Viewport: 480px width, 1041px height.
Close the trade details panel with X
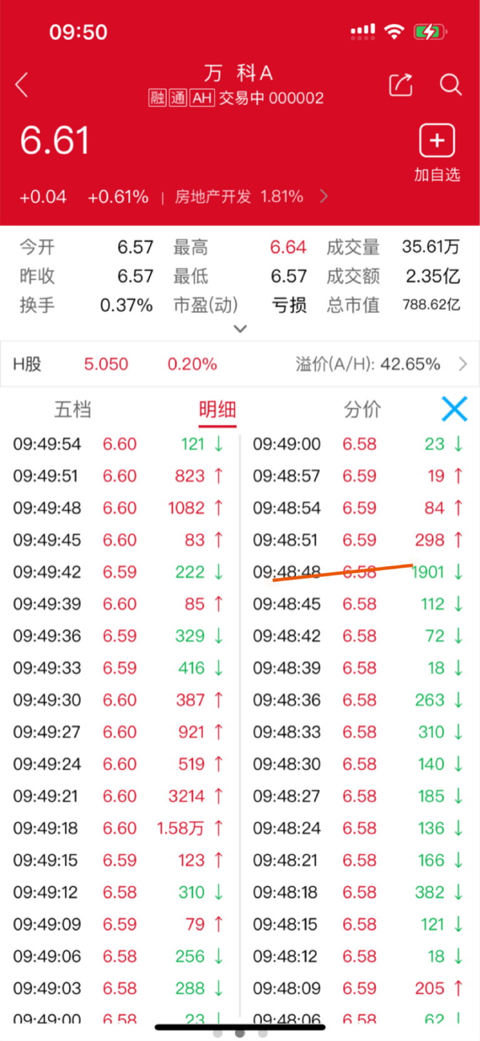[x=454, y=409]
